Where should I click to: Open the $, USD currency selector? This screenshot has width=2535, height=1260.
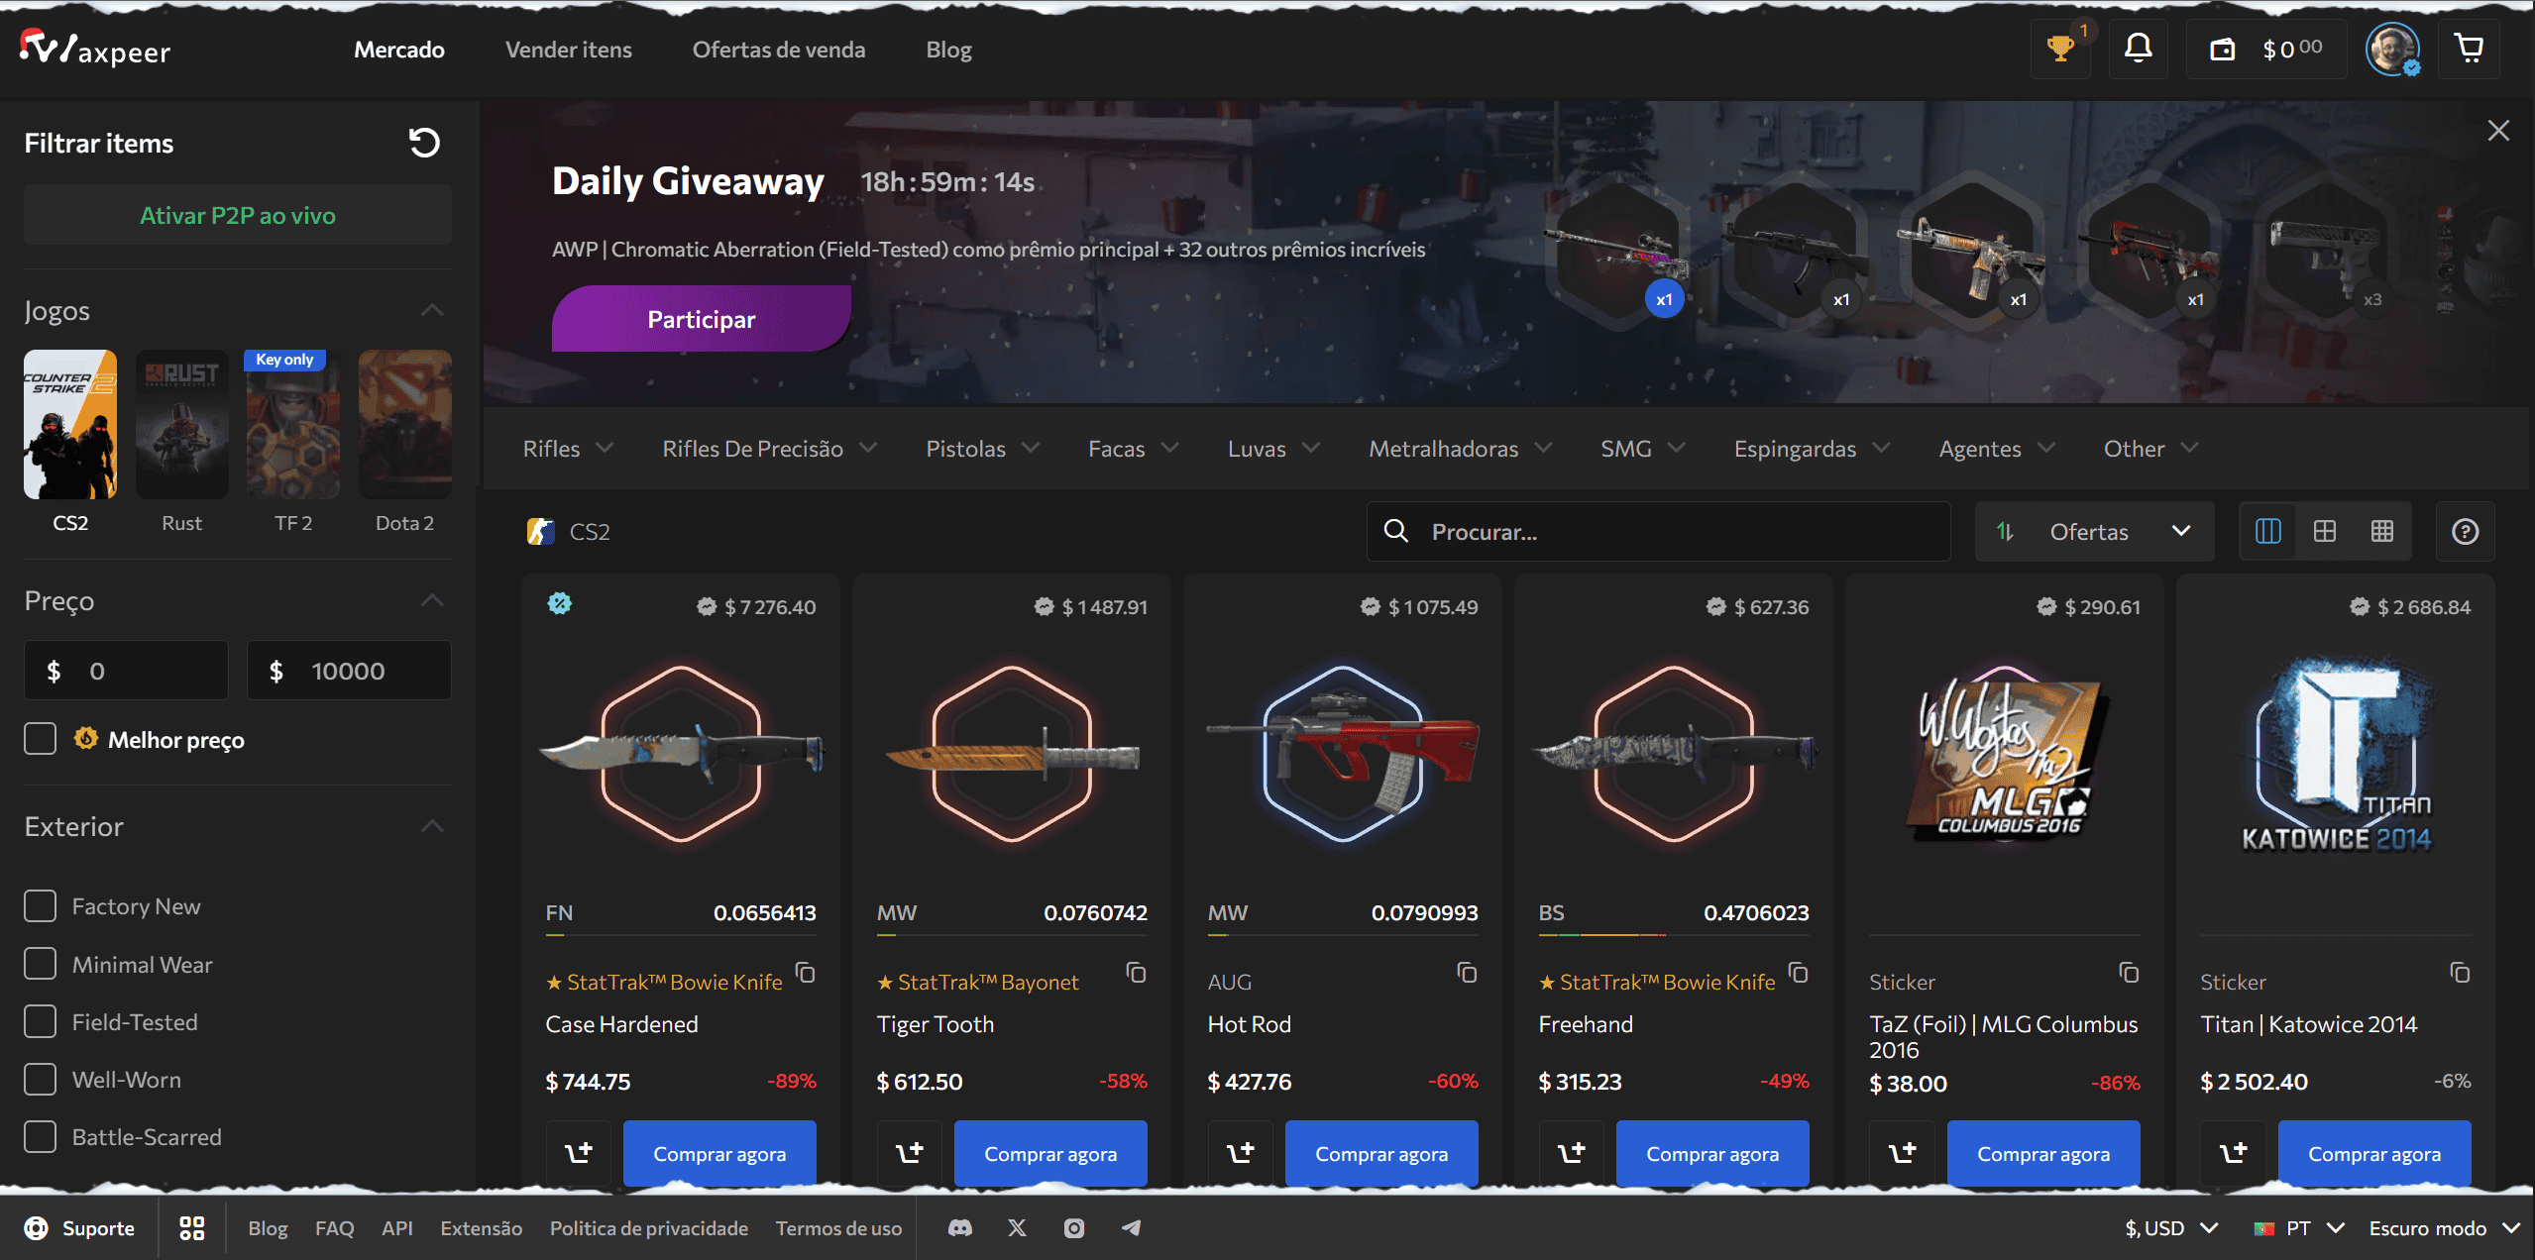tap(2170, 1228)
